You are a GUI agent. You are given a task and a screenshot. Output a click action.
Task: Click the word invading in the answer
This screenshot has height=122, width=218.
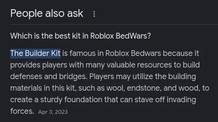click(x=181, y=100)
